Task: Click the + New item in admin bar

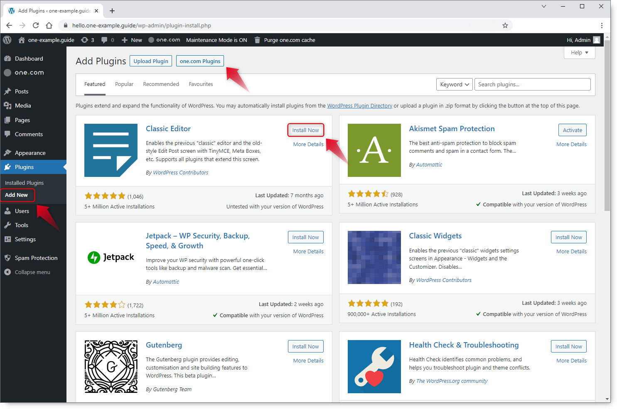Action: coord(131,40)
